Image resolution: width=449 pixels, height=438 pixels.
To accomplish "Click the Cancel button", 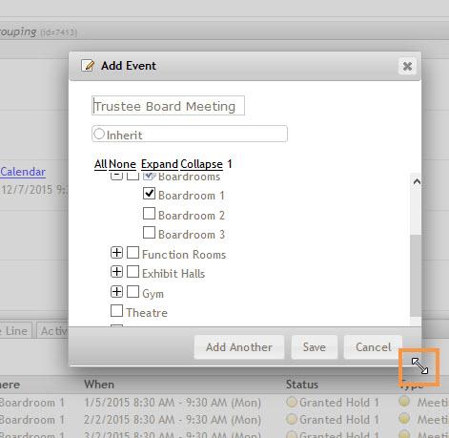I will coord(373,347).
